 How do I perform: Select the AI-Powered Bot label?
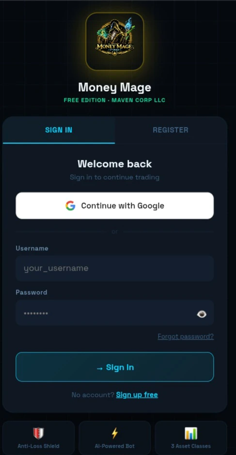point(115,446)
